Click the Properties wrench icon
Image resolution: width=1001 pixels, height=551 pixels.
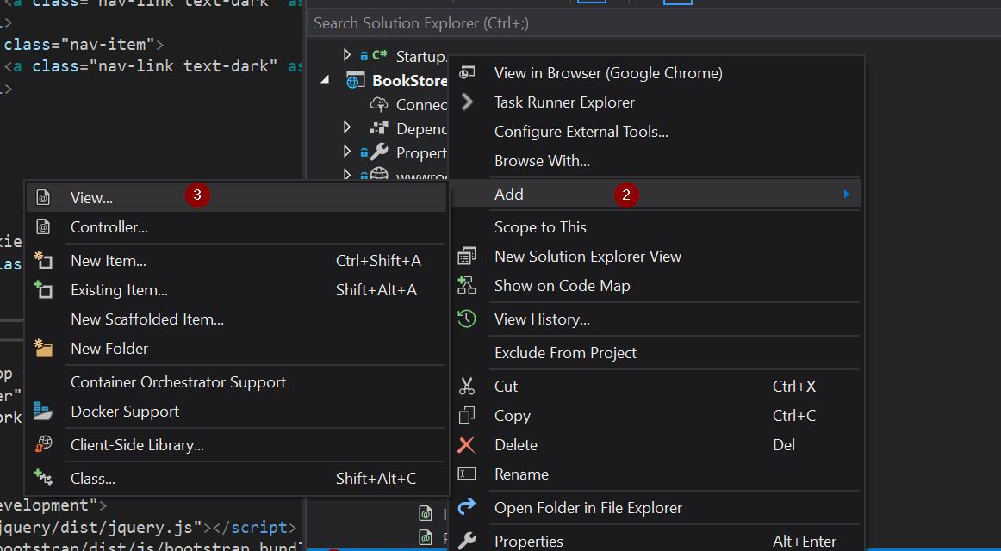click(x=467, y=541)
